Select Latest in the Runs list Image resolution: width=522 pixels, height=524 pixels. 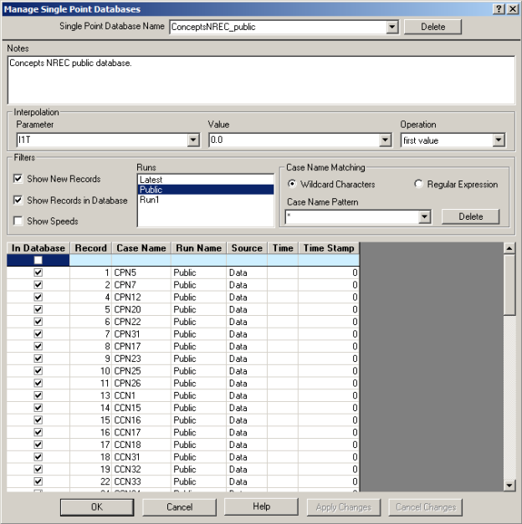click(205, 179)
